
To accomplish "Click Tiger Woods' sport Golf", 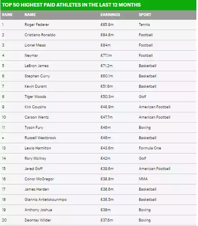I will pyautogui.click(x=143, y=97).
